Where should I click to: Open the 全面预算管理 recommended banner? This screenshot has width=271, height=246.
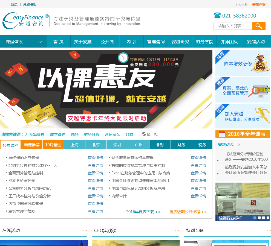[x=243, y=90]
